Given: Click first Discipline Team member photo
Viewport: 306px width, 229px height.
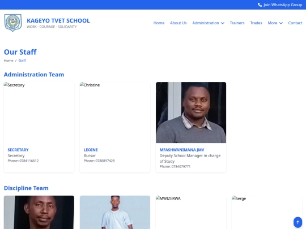Looking at the screenshot, I should (39, 212).
